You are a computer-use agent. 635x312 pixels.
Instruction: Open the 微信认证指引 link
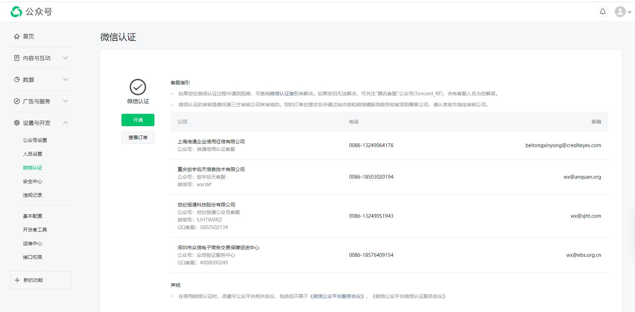click(284, 94)
